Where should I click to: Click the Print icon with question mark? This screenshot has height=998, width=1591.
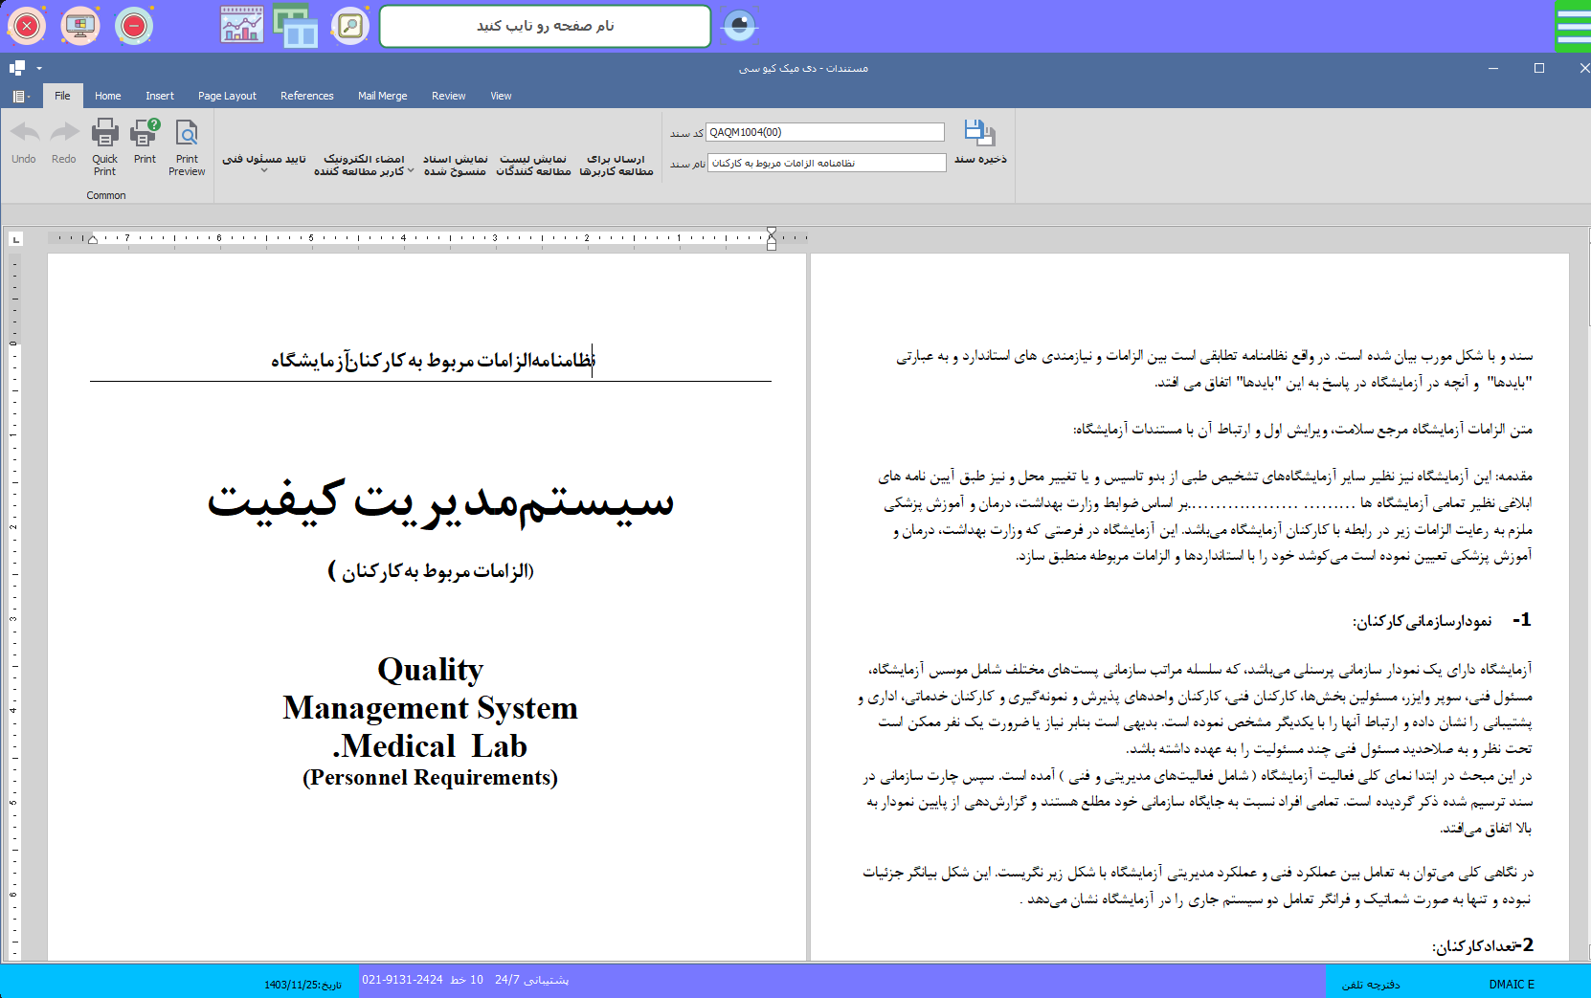click(x=145, y=134)
